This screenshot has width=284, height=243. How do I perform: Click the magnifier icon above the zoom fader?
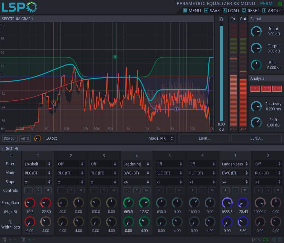point(221,19)
